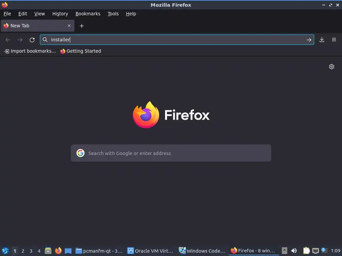Open the volume control tray icon
The height and width of the screenshot is (256, 342).
point(294,251)
